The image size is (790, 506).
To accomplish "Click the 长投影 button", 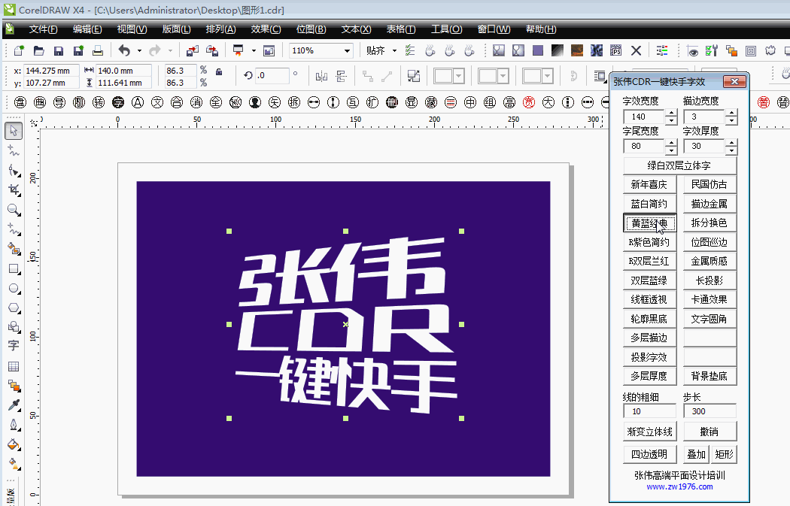I will point(709,280).
